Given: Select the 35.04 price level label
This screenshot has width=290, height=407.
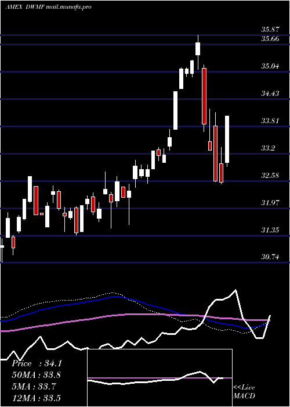Looking at the screenshot, I should click(x=270, y=66).
